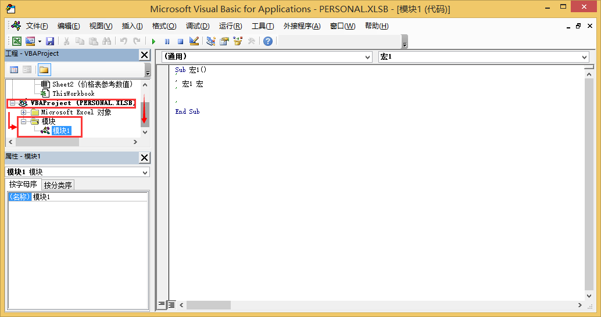Open the 帮助(H) menu

click(377, 26)
